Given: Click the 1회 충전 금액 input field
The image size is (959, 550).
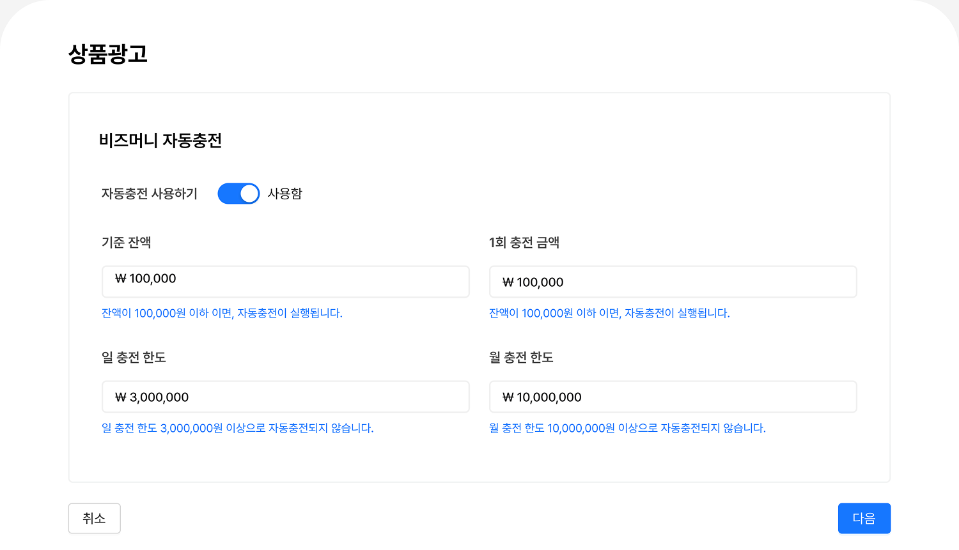Looking at the screenshot, I should click(673, 282).
